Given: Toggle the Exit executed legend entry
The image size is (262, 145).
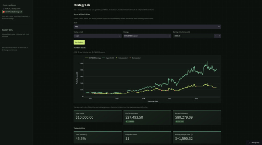Looking at the screenshot, I should (x=135, y=58).
